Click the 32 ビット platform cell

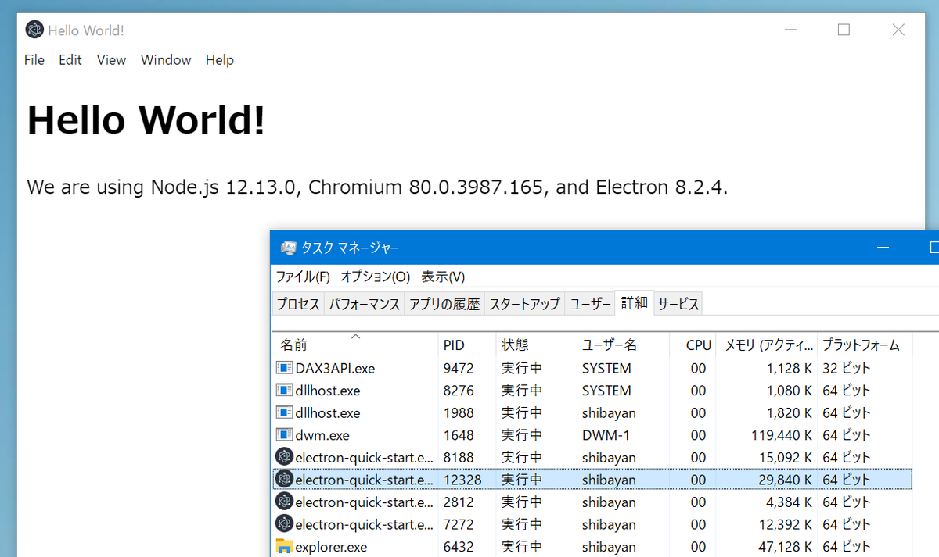click(x=846, y=368)
